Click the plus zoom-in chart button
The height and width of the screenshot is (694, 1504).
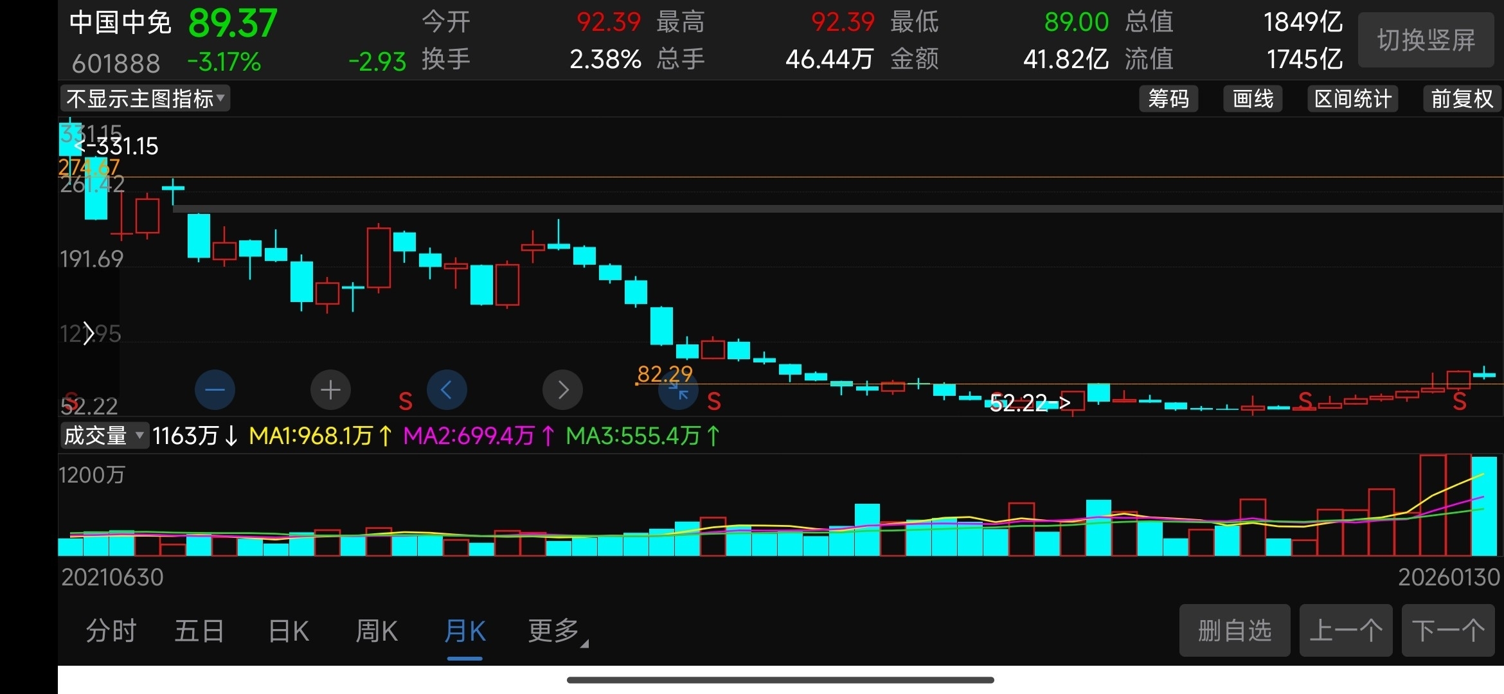330,389
